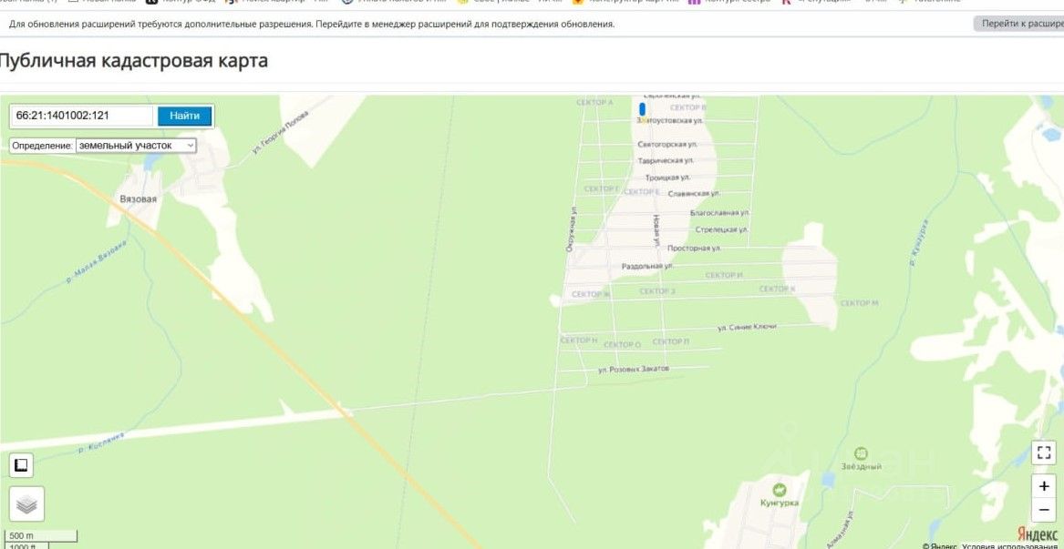Click the blue parcel marker on map
This screenshot has height=549, width=1064.
642,109
